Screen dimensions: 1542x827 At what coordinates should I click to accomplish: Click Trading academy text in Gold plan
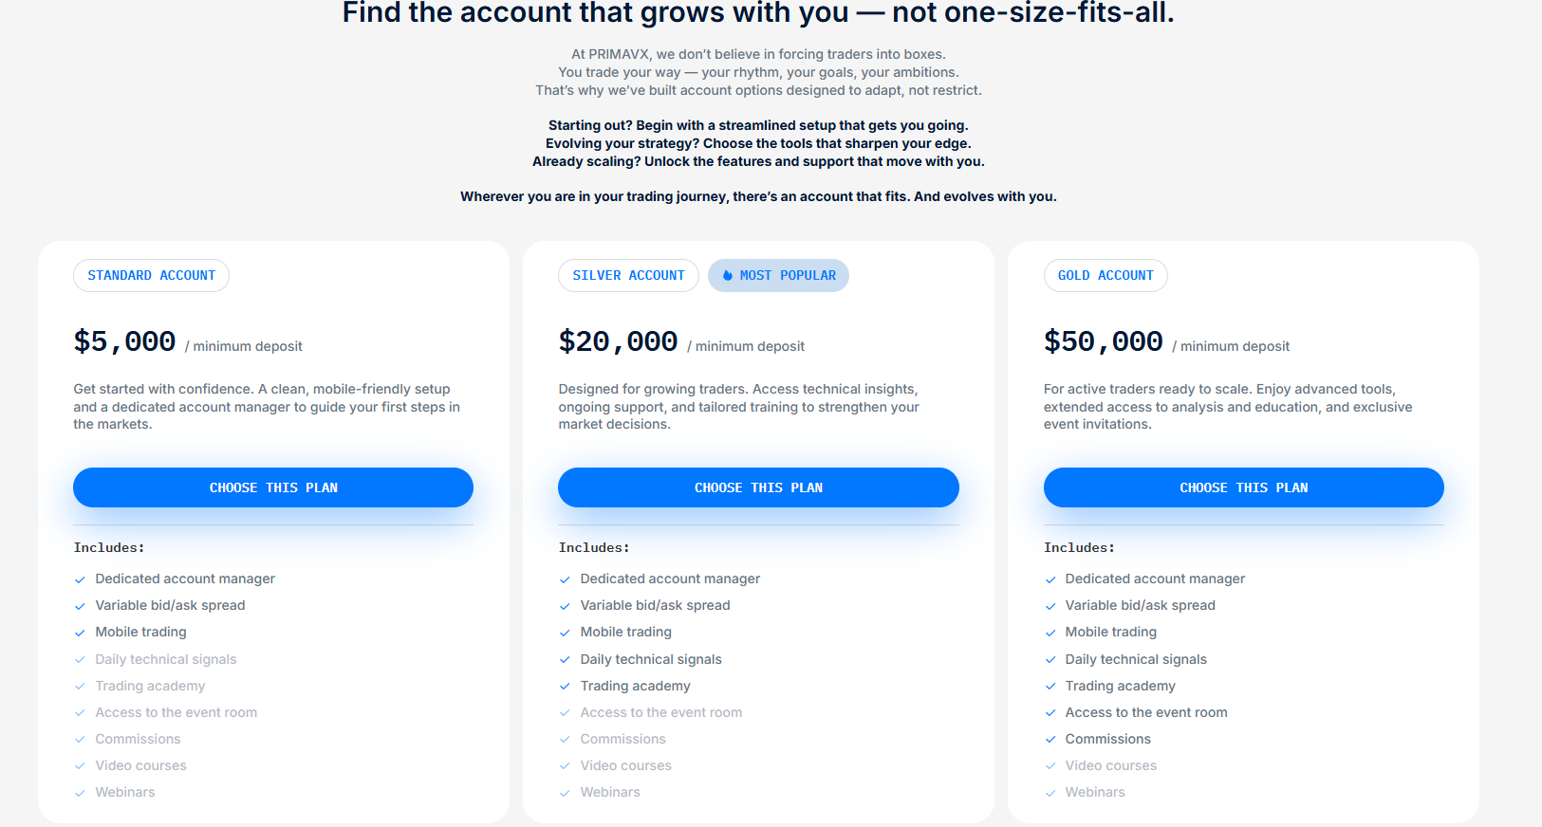click(x=1120, y=686)
